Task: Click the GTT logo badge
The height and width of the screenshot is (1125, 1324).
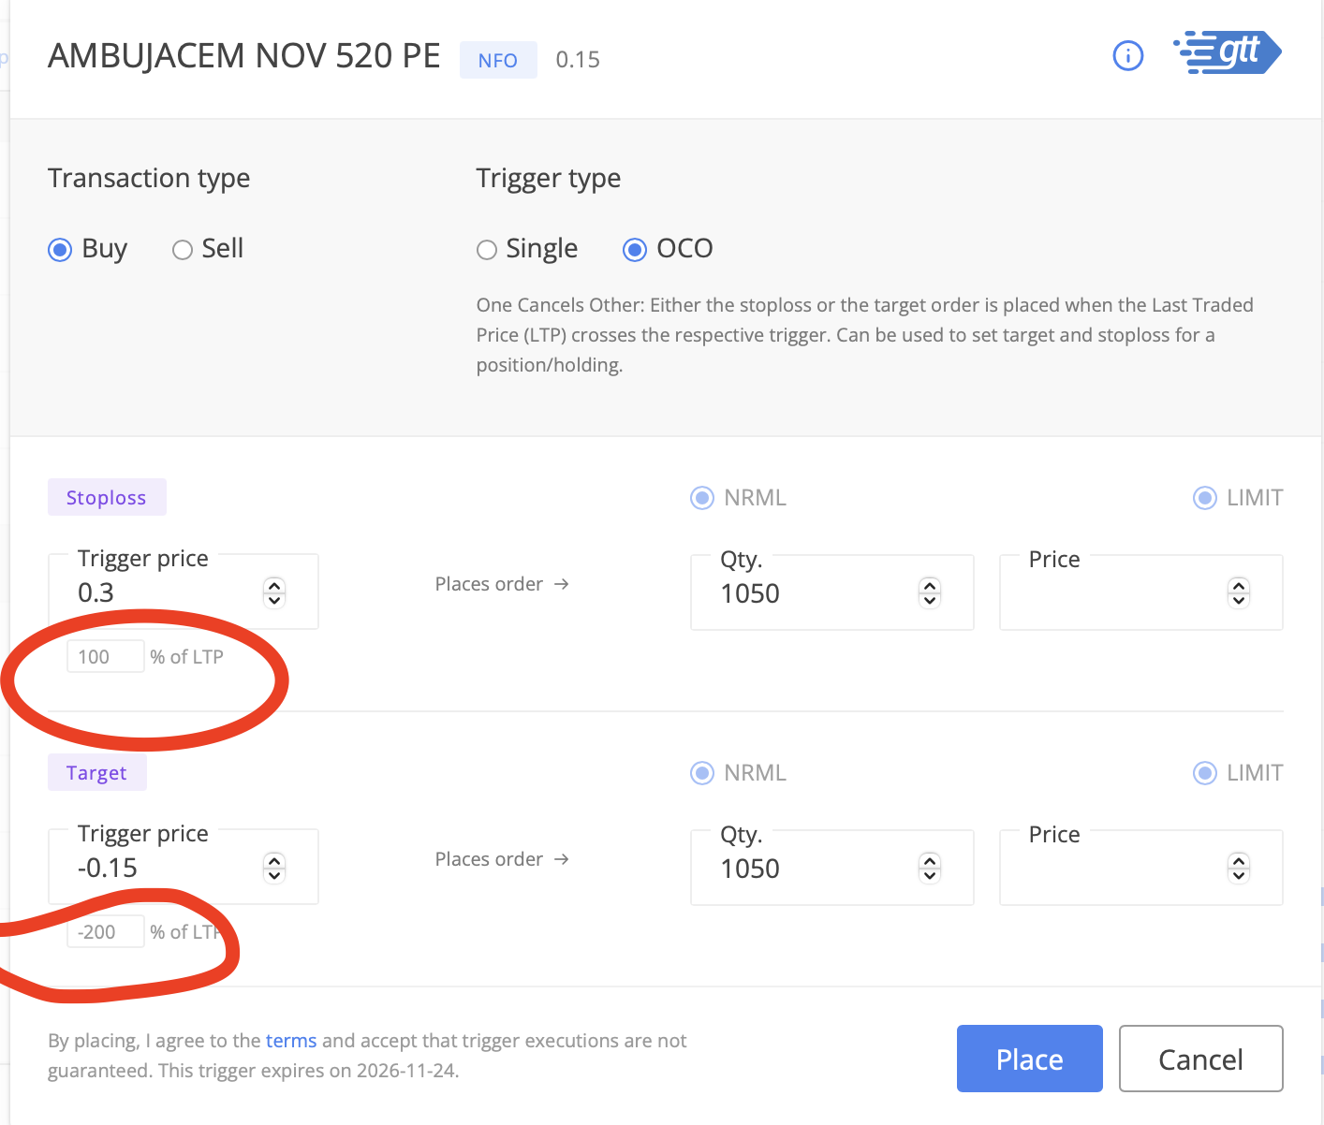Action: [1228, 52]
